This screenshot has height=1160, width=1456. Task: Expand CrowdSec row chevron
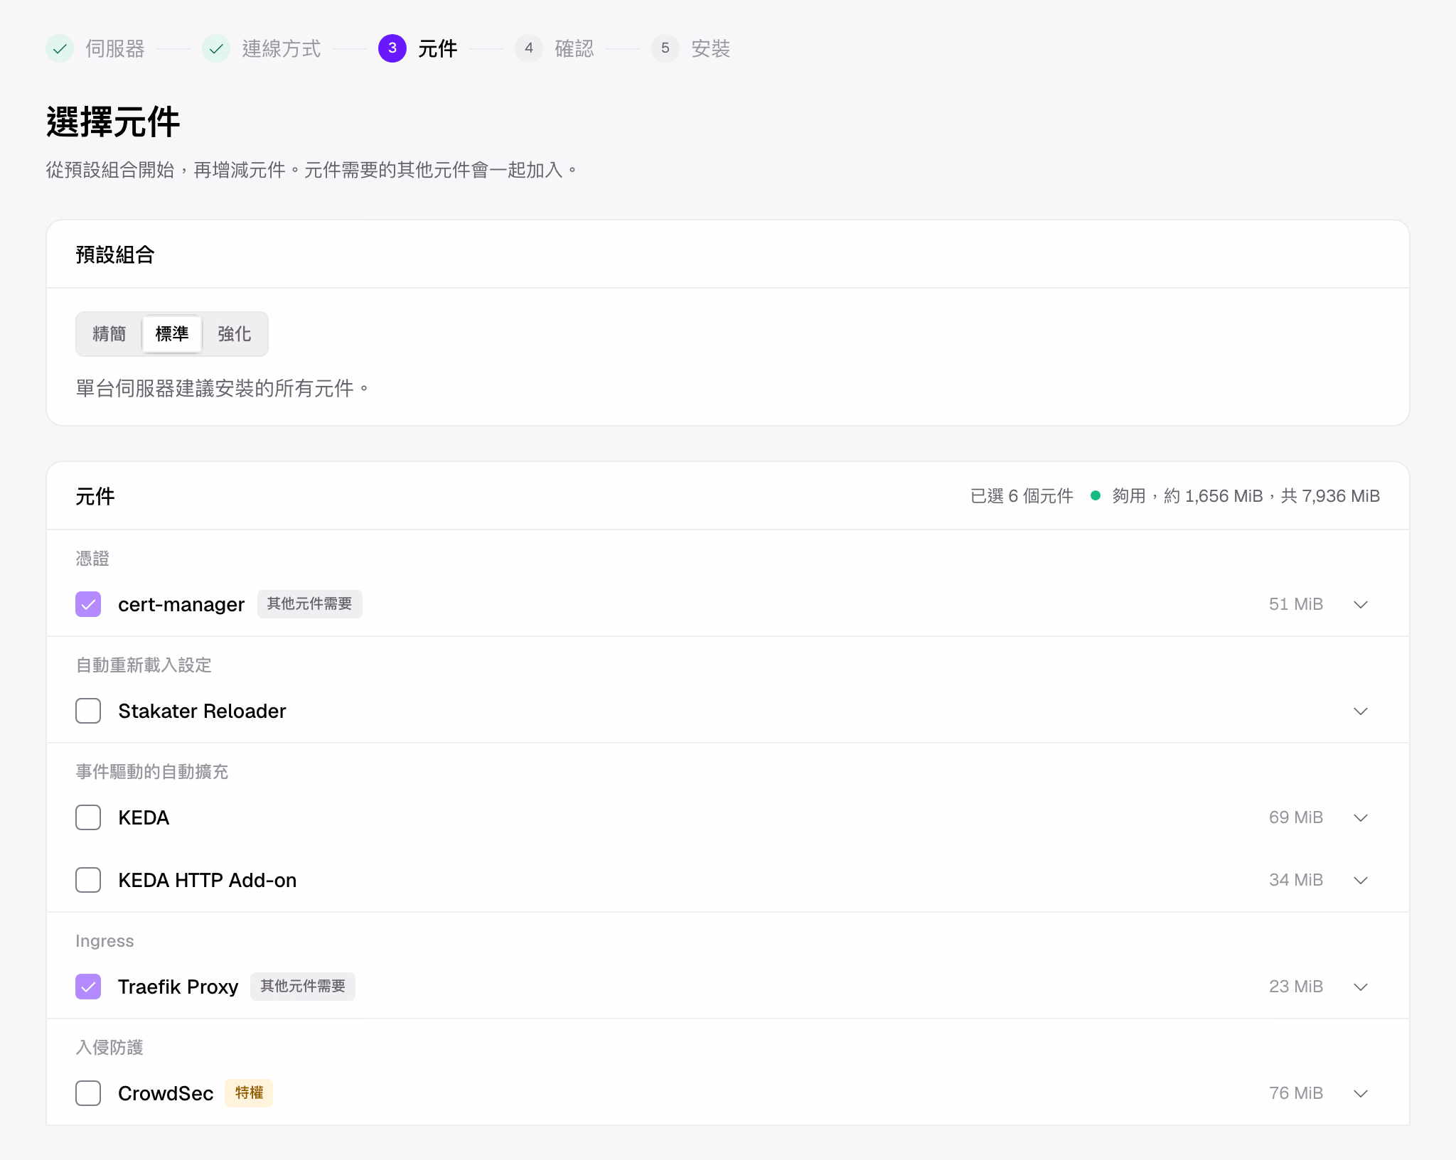[x=1361, y=1094]
